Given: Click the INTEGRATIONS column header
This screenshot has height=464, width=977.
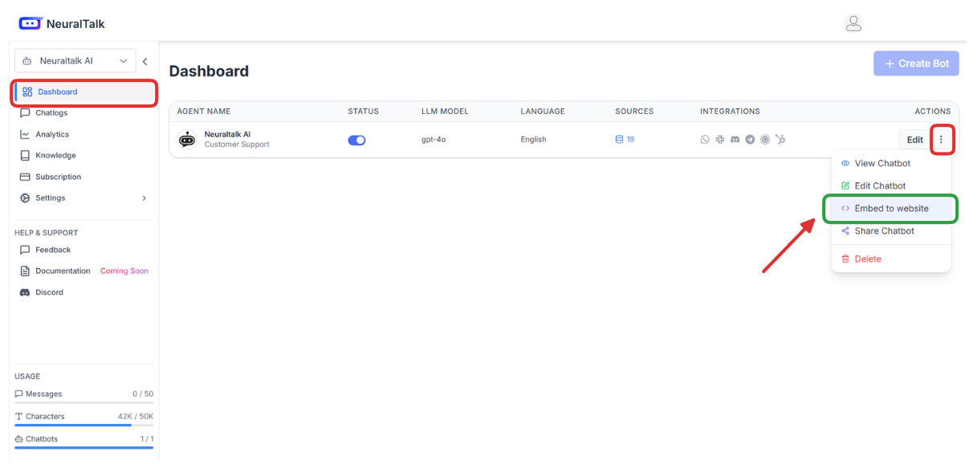Looking at the screenshot, I should 730,112.
